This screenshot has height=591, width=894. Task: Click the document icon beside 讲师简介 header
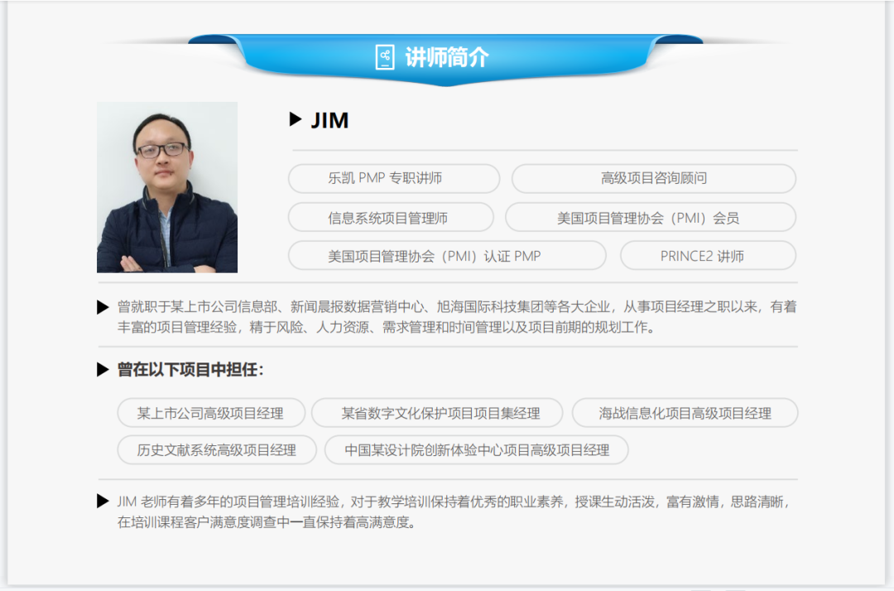(x=385, y=57)
